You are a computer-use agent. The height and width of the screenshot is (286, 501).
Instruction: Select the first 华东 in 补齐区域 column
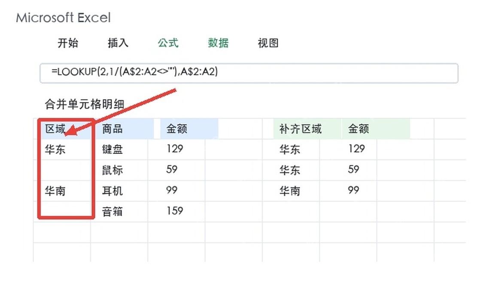pos(291,149)
